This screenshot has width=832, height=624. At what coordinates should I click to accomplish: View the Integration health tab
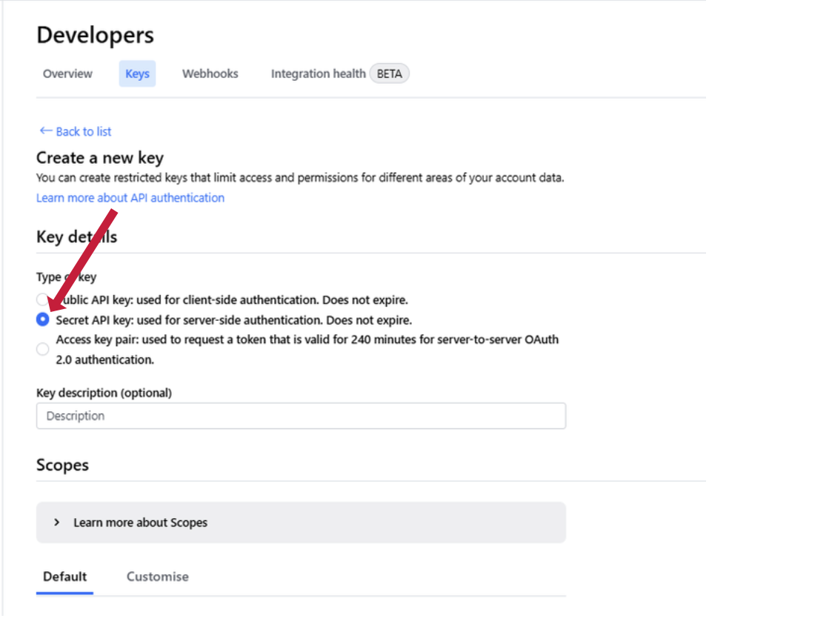(318, 73)
